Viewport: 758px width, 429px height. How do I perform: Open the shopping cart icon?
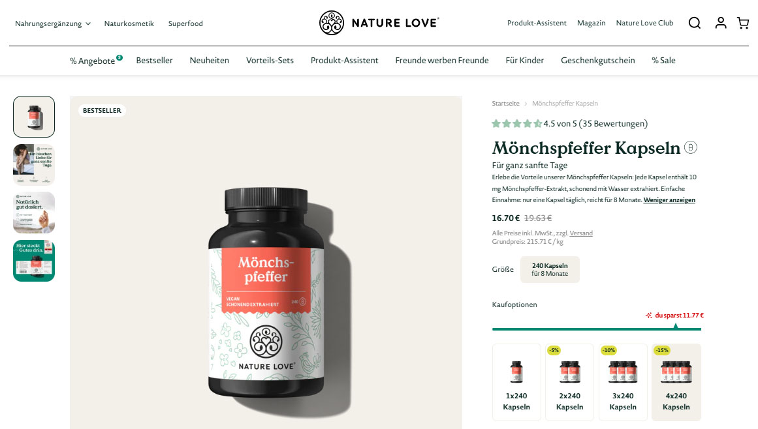tap(743, 23)
